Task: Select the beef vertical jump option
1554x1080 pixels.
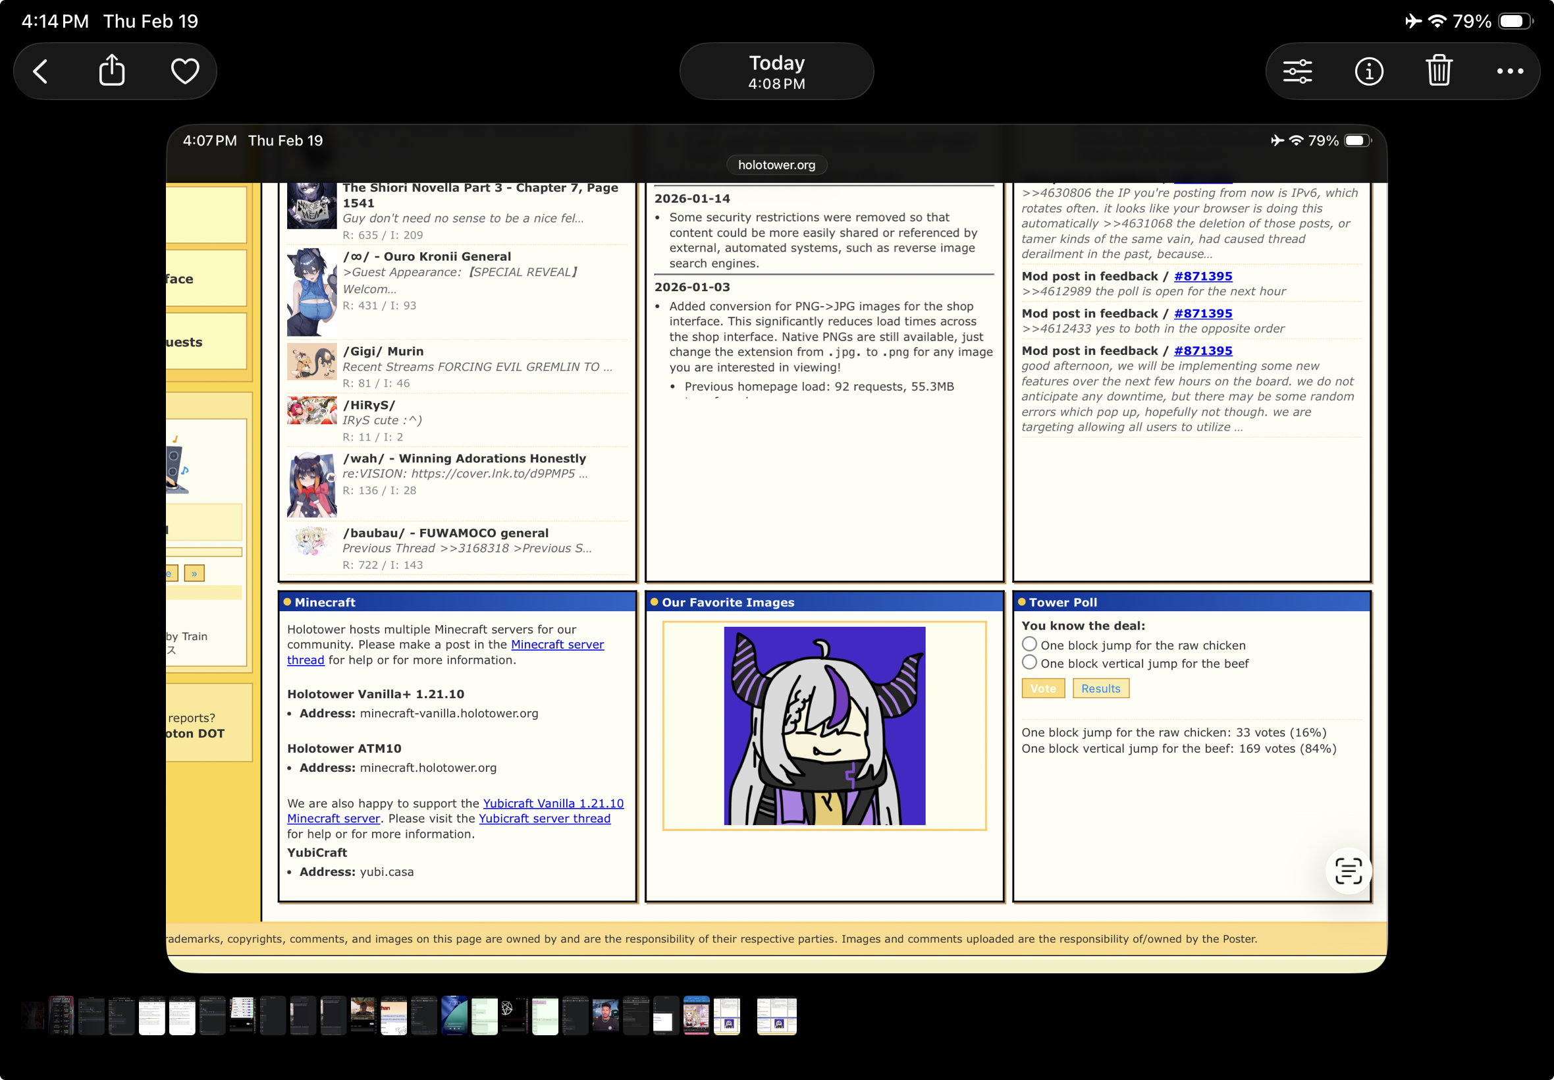Action: [x=1029, y=662]
